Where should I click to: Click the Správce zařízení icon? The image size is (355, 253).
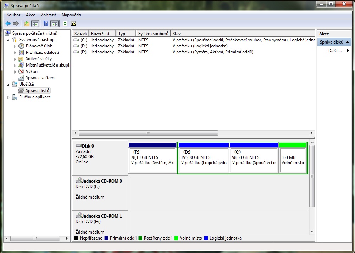click(21, 78)
